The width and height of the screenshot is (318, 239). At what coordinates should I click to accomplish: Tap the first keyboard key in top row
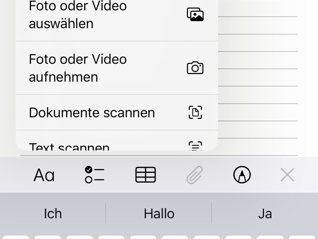click(x=16, y=237)
